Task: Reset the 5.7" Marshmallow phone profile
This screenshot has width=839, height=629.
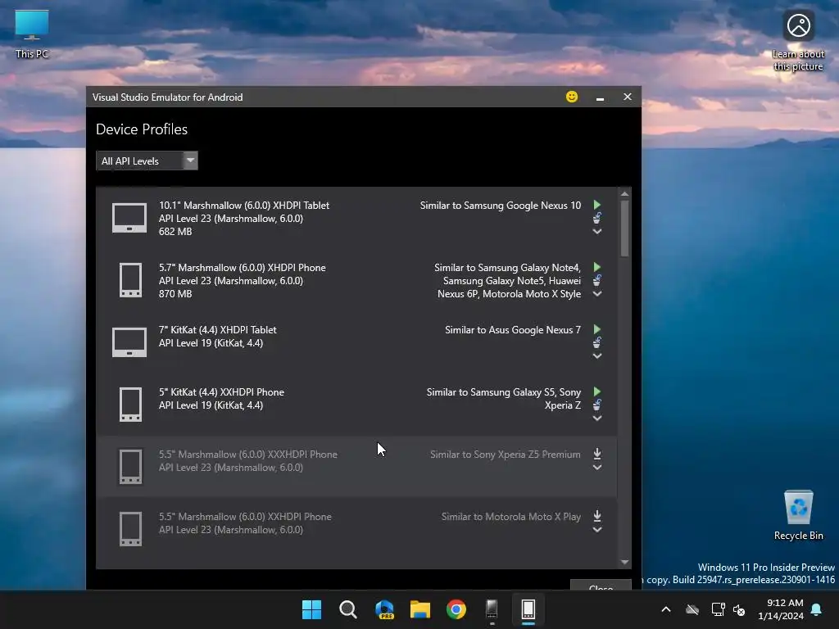Action: tap(597, 280)
